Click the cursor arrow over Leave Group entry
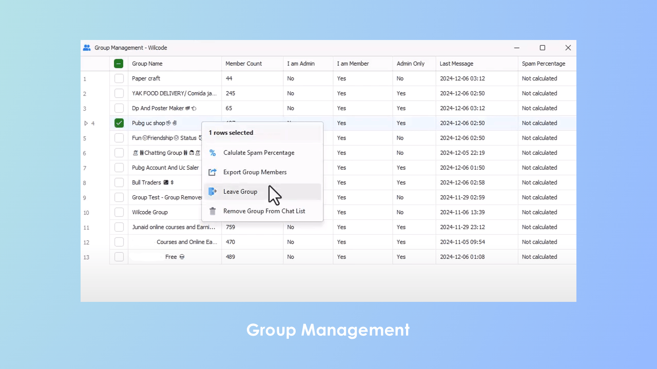This screenshot has width=657, height=369. point(274,195)
